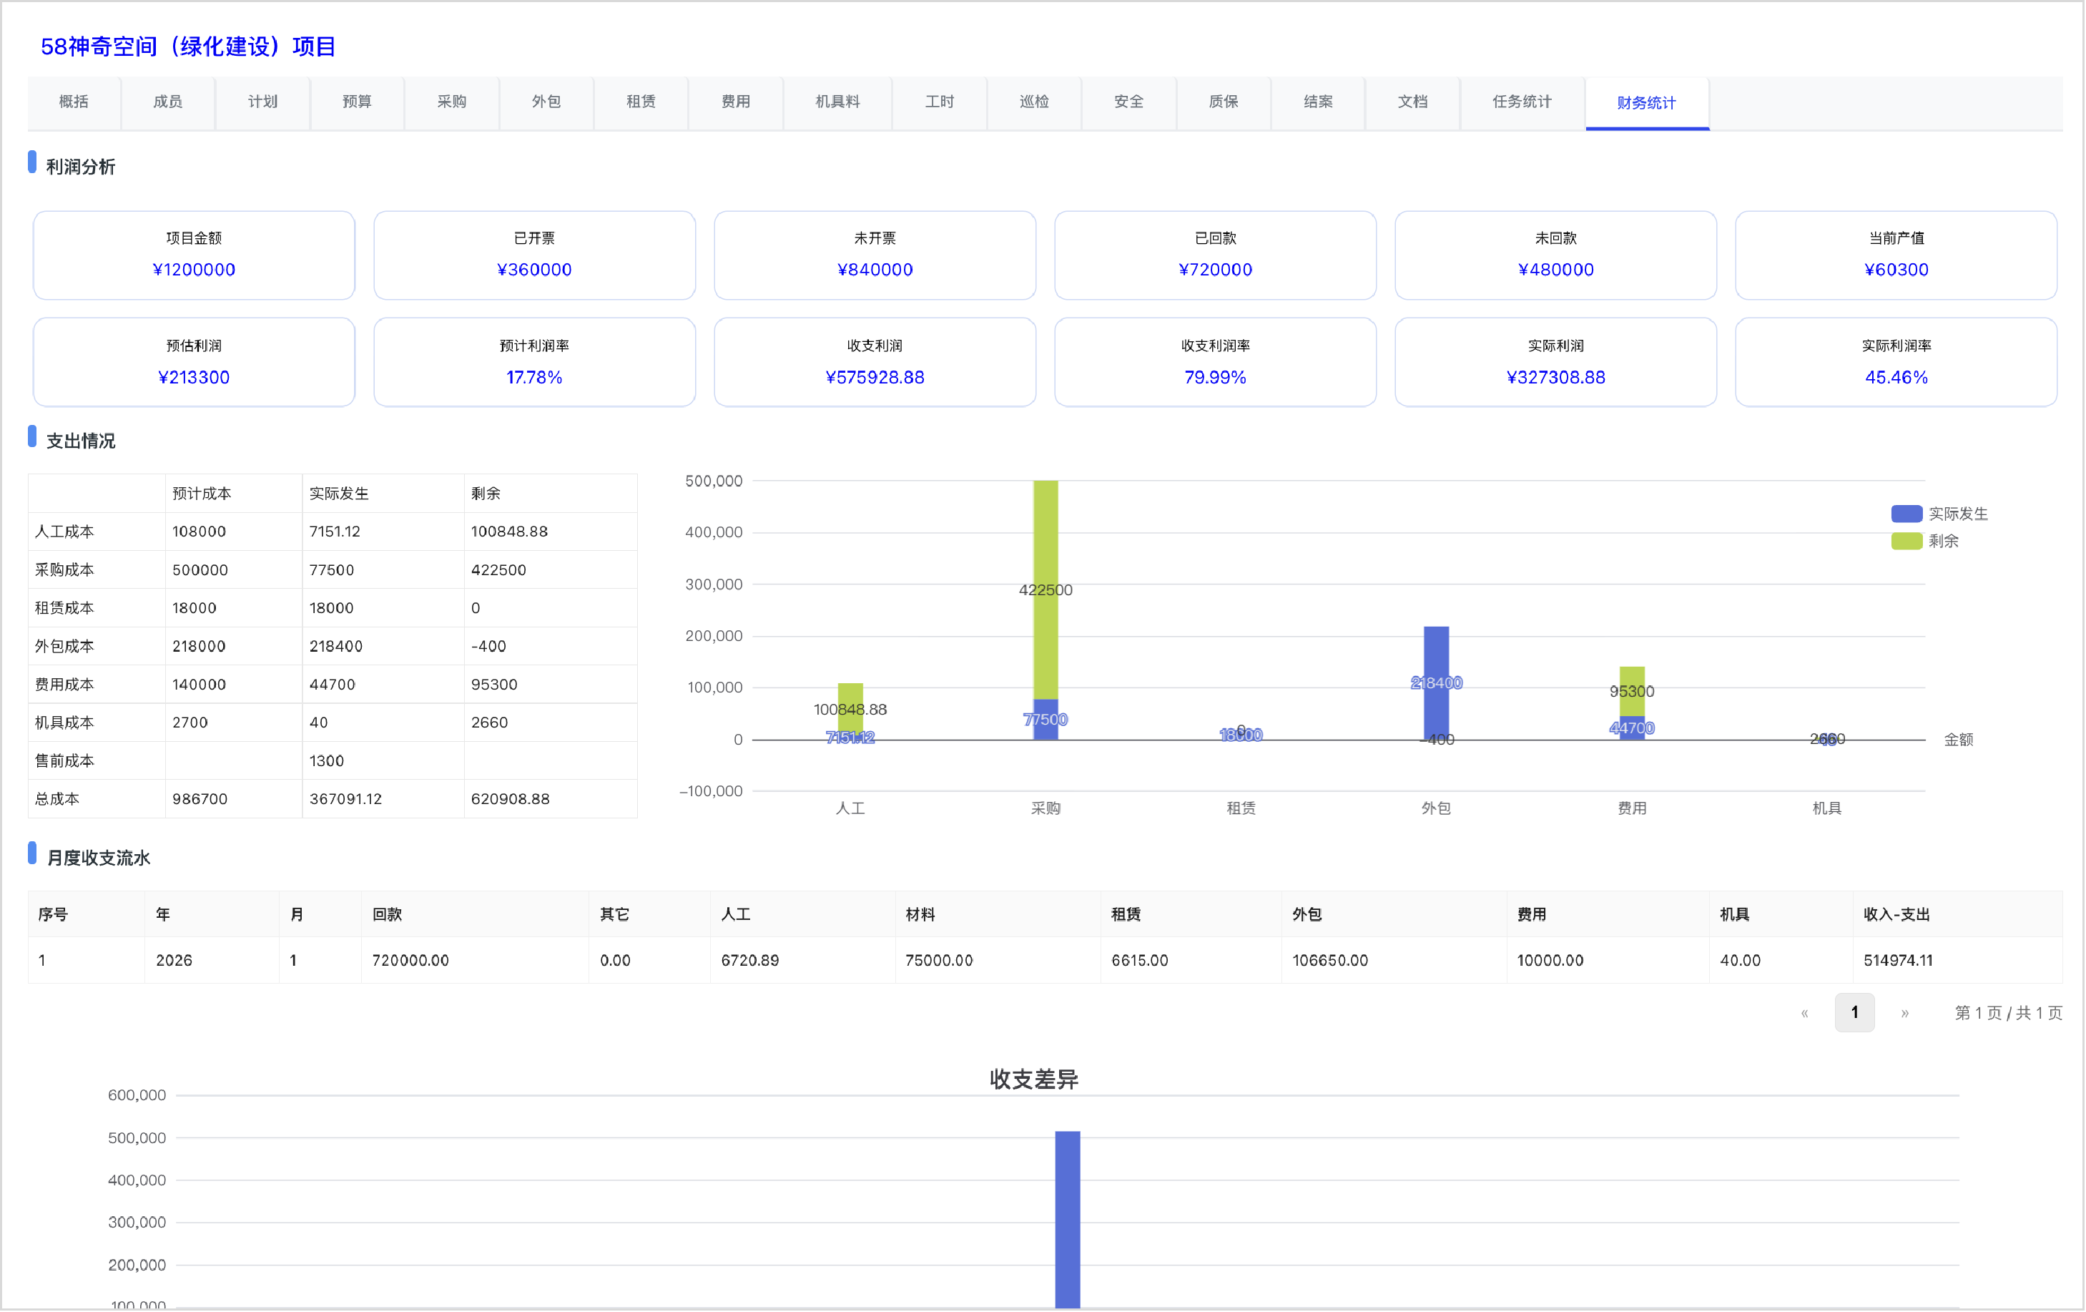Click the 预计利润率 17.78% card
Image resolution: width=2086 pixels, height=1312 pixels.
[x=534, y=362]
